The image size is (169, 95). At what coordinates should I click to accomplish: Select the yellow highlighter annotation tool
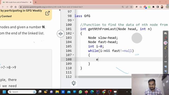(166, 47)
